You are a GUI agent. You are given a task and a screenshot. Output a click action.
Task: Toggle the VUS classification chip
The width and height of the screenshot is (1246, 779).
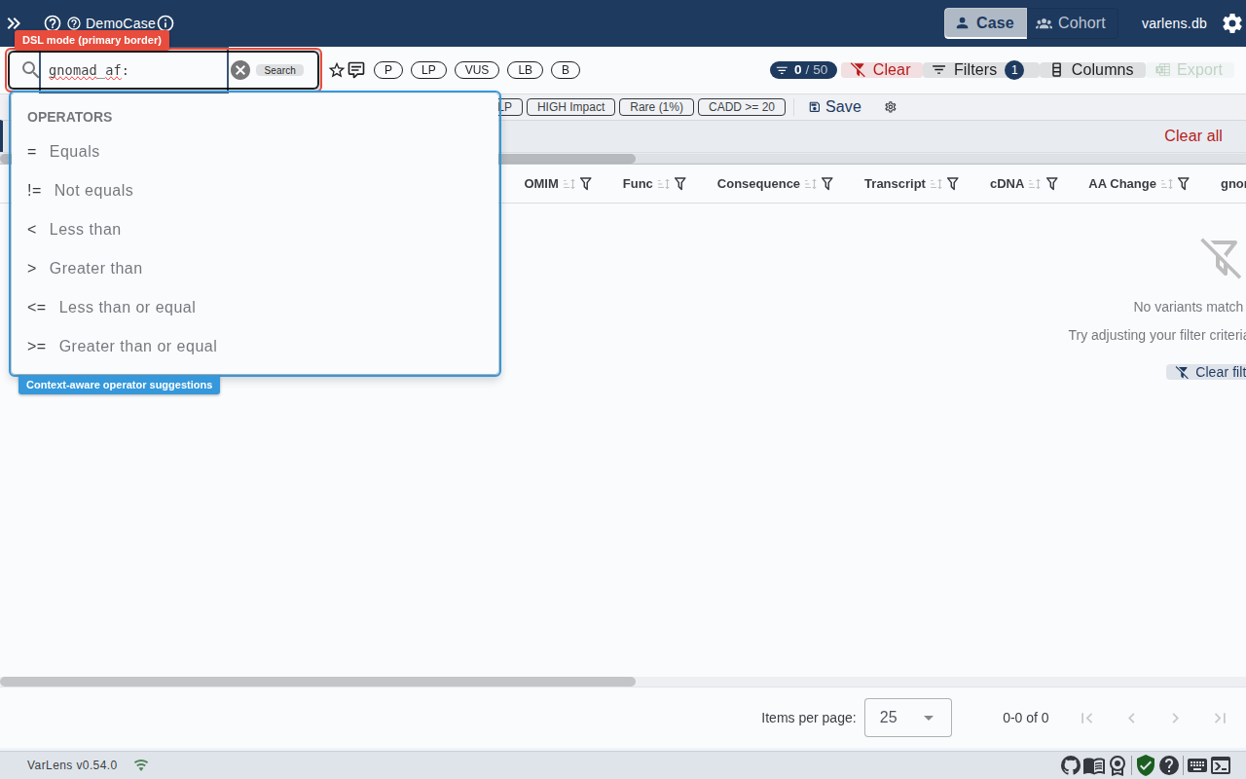476,69
